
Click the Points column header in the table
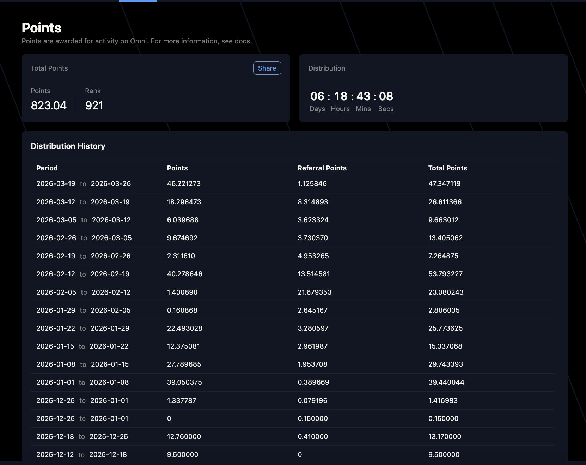click(x=177, y=168)
